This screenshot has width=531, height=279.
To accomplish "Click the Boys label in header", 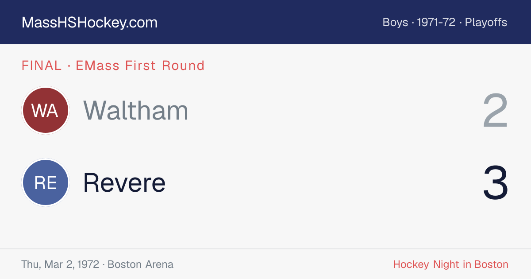I will pyautogui.click(x=395, y=23).
